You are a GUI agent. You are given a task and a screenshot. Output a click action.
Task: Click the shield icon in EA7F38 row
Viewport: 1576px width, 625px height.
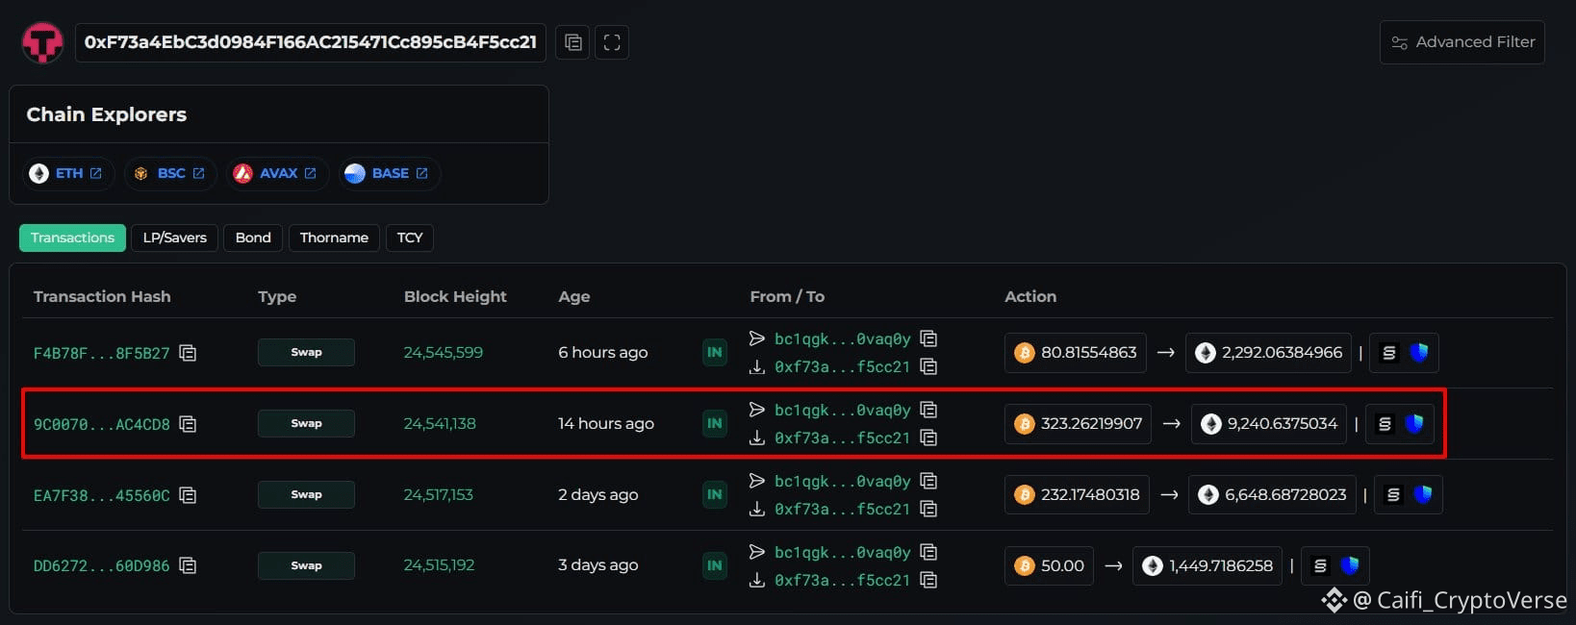[1423, 494]
